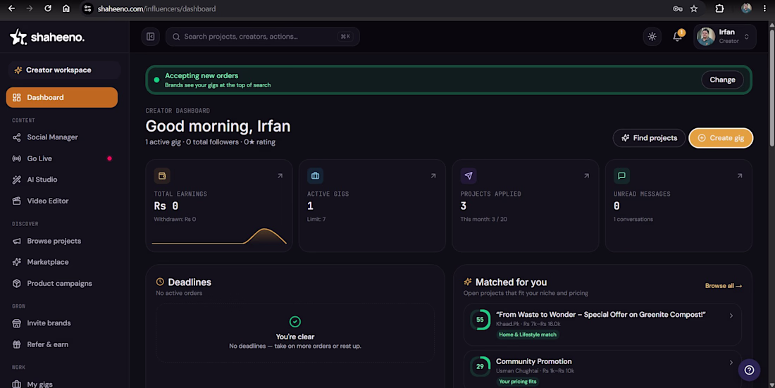Click the 29 match score ring
This screenshot has height=388, width=775.
(x=480, y=366)
